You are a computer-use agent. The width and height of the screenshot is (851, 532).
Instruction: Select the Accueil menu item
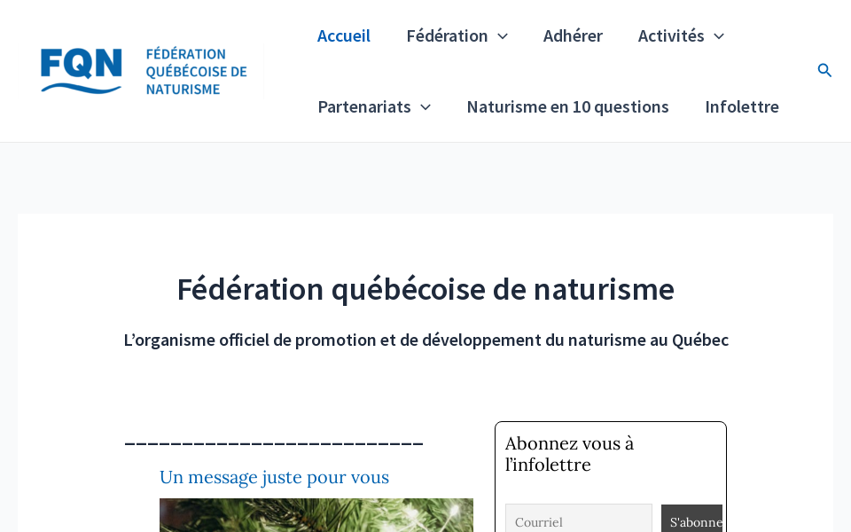(344, 35)
